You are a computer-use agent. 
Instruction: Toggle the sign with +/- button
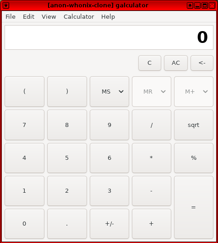pos(109,224)
